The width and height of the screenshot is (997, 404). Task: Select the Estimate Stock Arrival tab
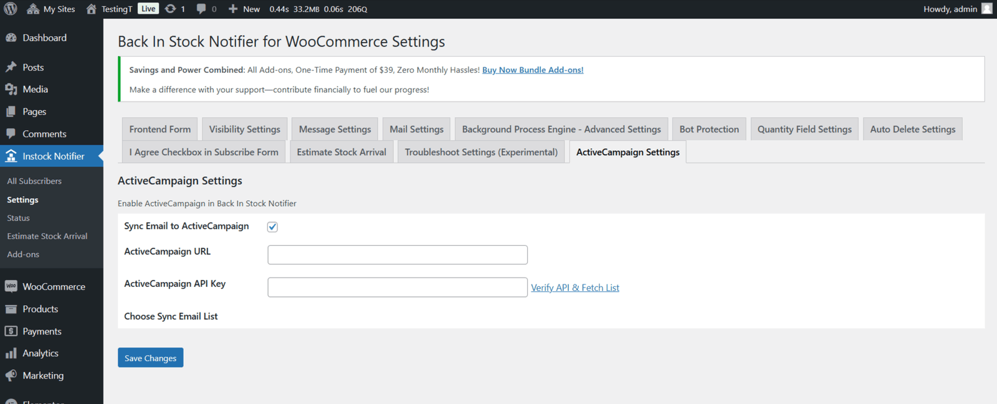point(341,152)
